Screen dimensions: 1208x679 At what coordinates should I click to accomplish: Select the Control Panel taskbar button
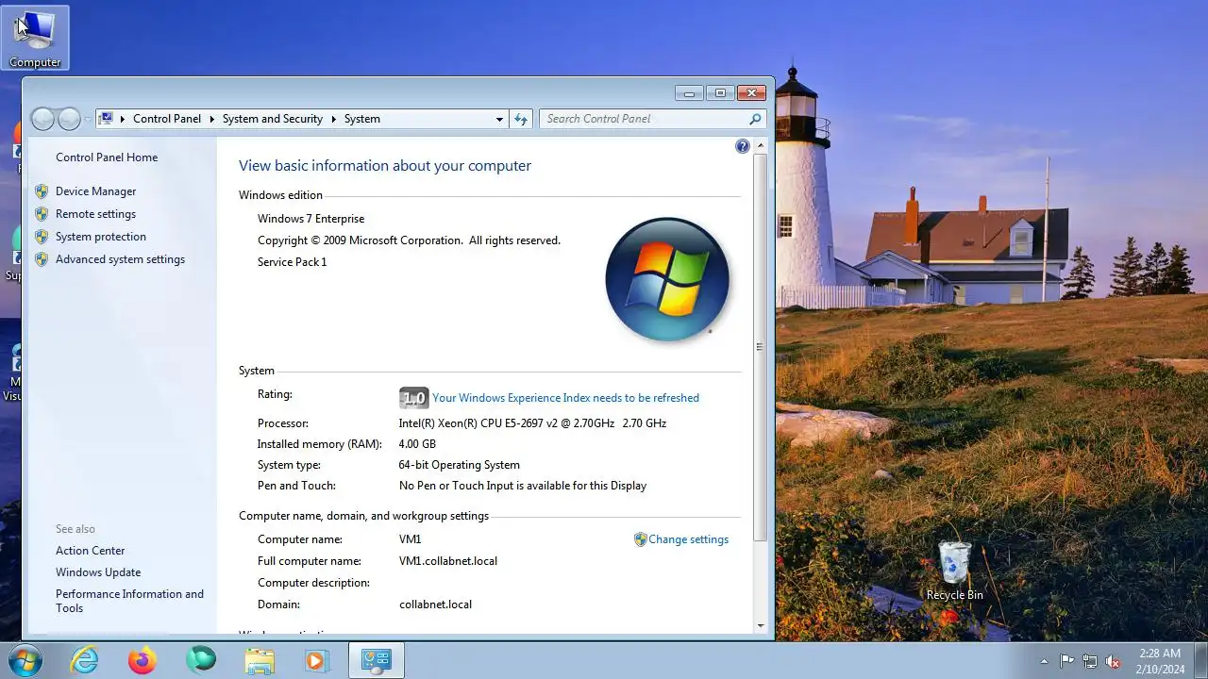(x=376, y=660)
